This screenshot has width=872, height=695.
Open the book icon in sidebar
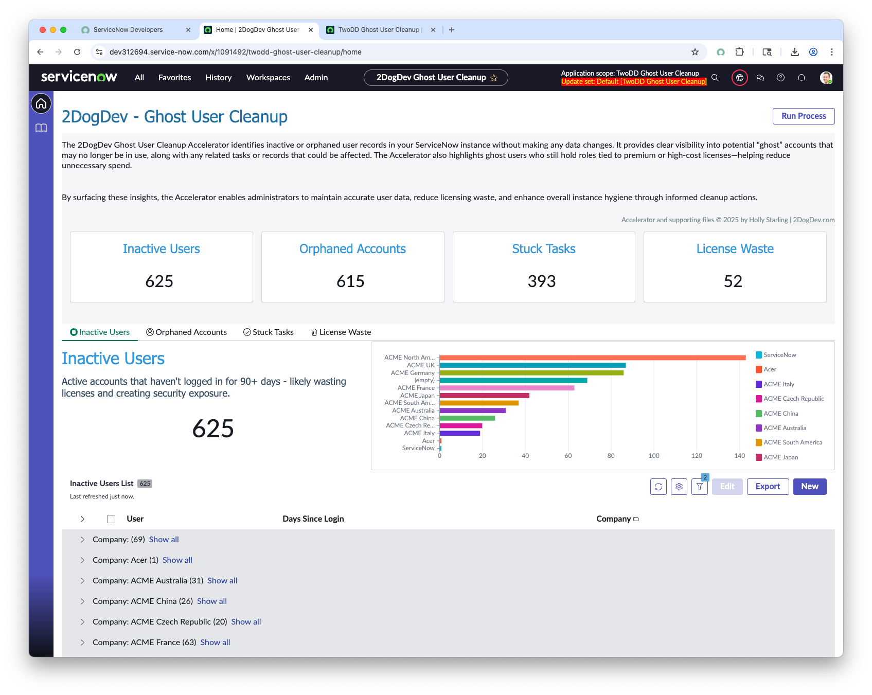pos(41,128)
